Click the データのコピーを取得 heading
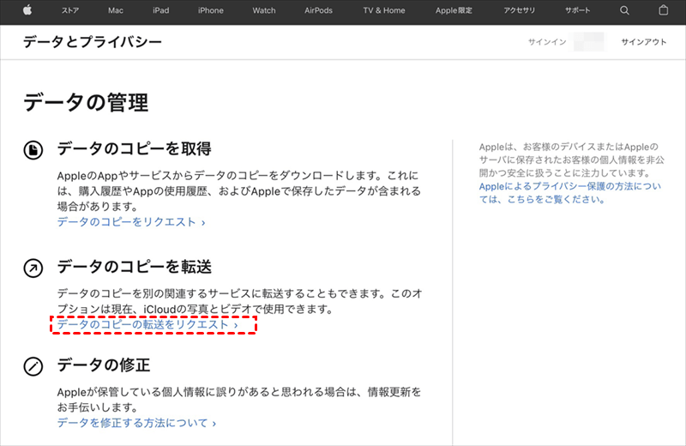The image size is (686, 446). pos(134,149)
